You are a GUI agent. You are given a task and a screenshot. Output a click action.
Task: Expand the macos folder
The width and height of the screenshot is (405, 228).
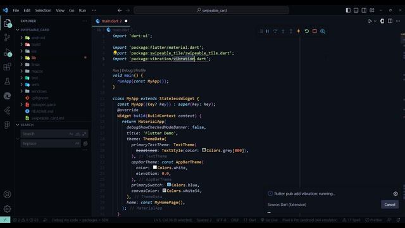37,71
